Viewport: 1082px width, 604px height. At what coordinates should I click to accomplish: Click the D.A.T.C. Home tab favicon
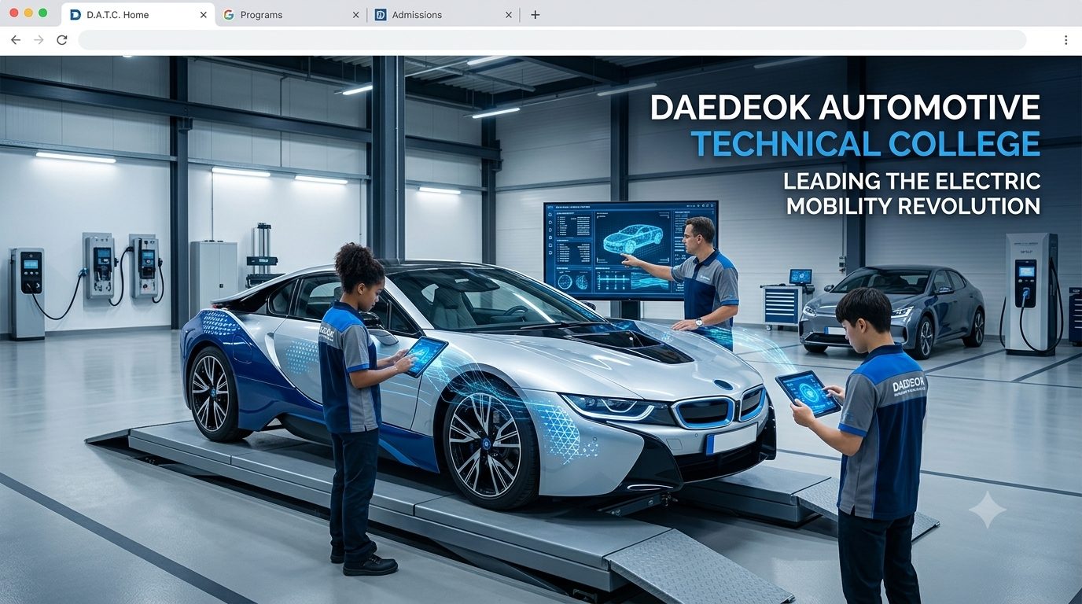tap(75, 15)
